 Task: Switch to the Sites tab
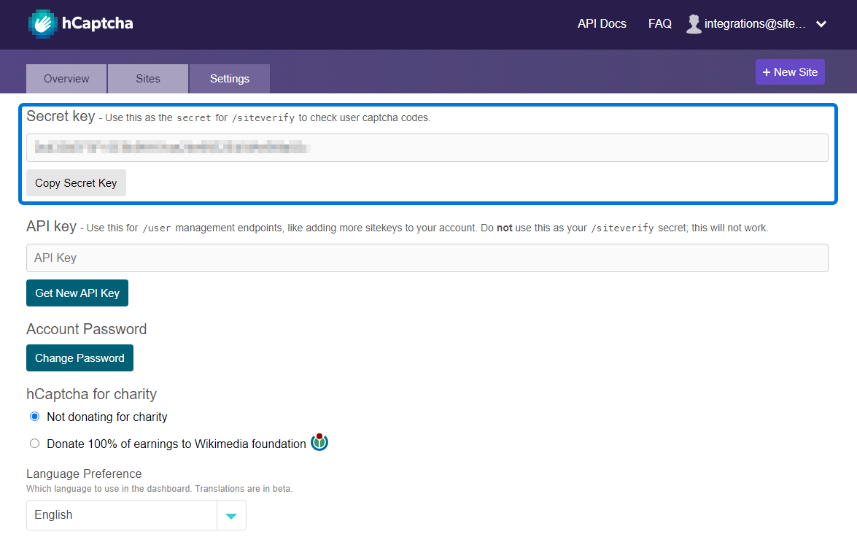pos(148,79)
